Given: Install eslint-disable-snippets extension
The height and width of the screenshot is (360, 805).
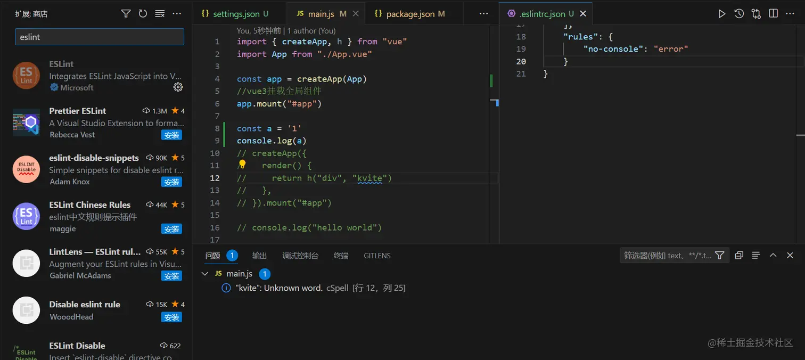Looking at the screenshot, I should [x=171, y=182].
